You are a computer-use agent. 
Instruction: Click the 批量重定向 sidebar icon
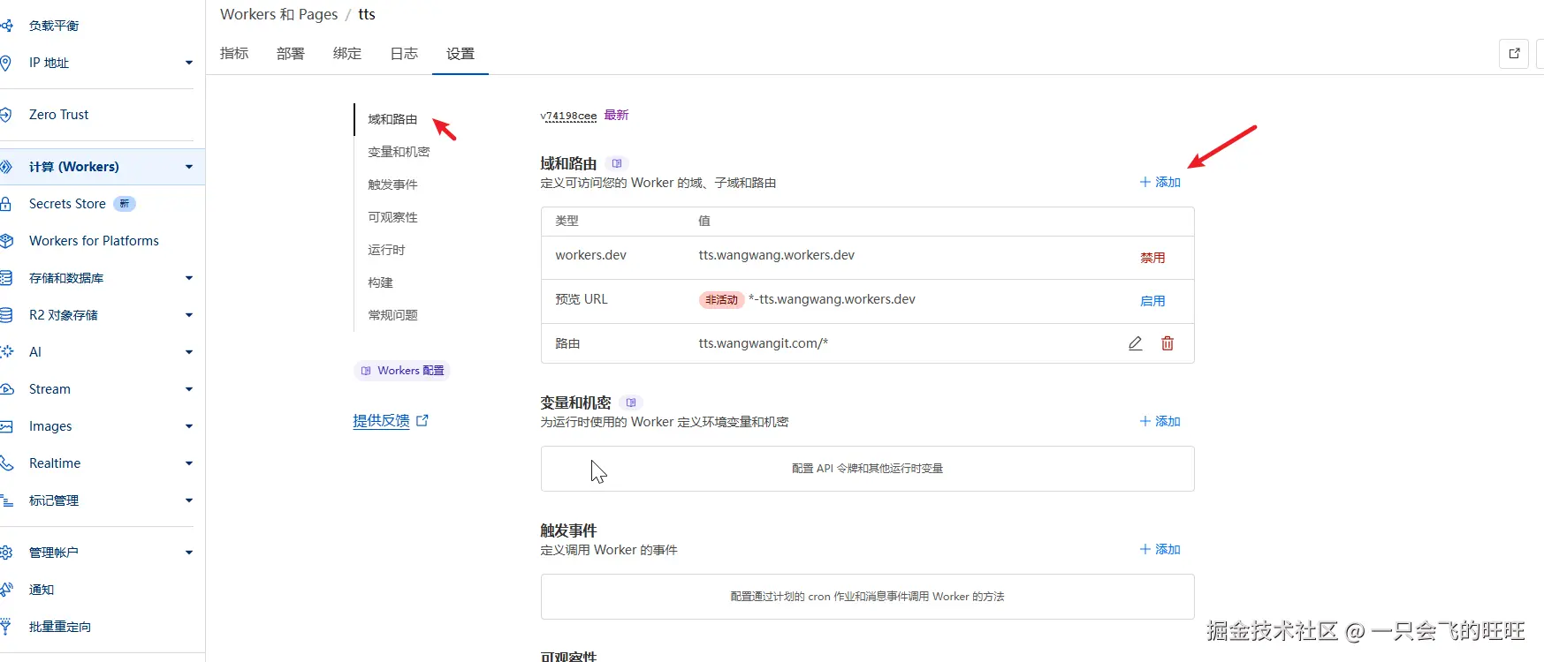tap(5, 627)
